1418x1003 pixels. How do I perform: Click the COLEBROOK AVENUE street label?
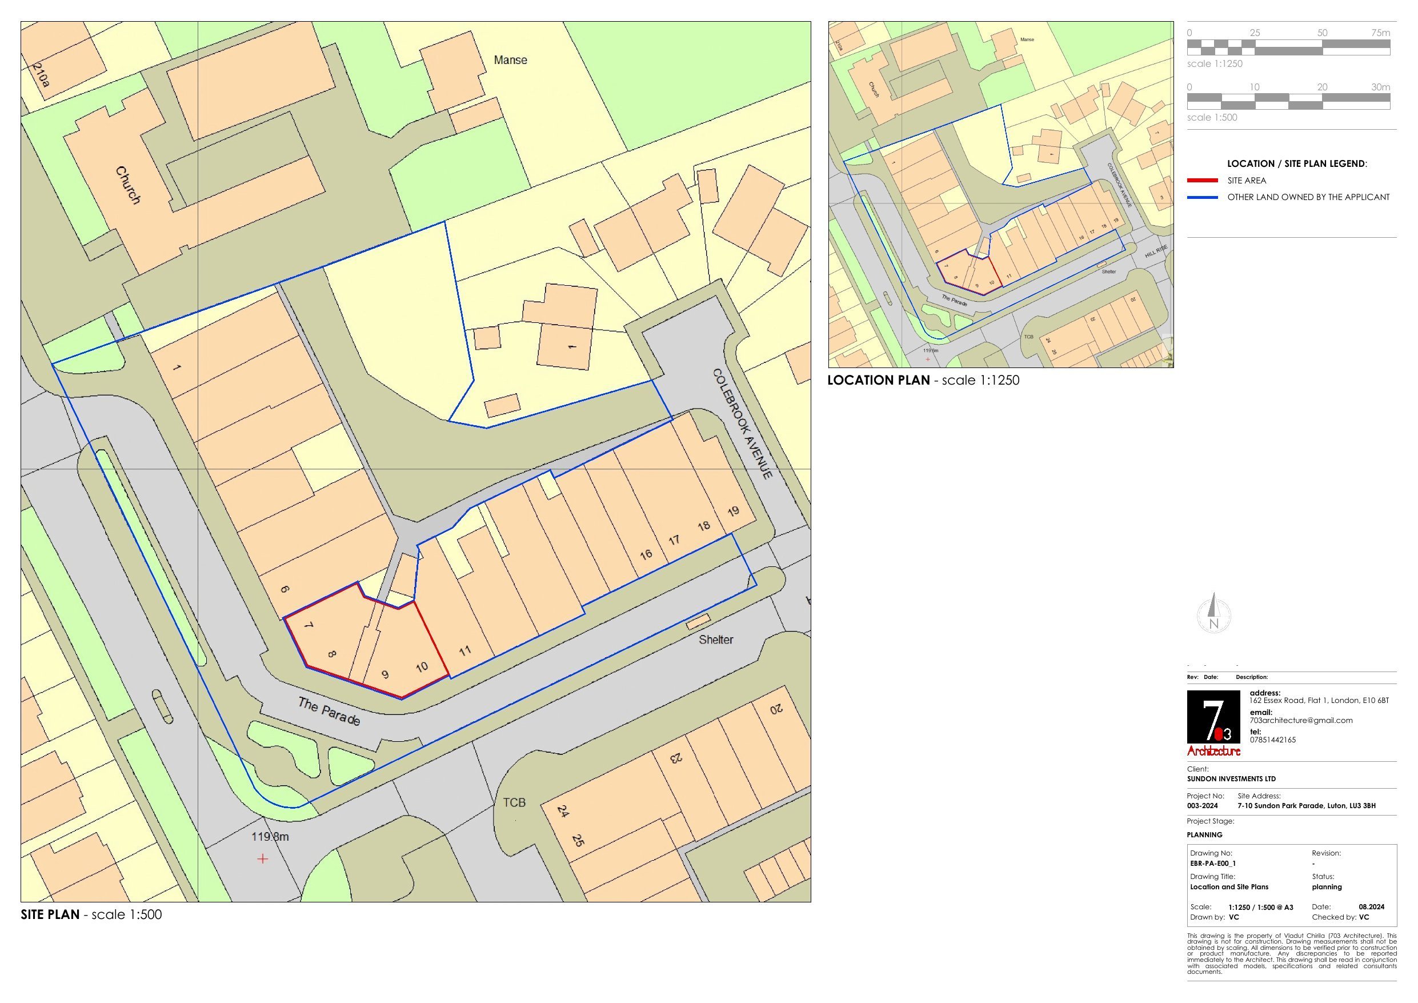(742, 424)
